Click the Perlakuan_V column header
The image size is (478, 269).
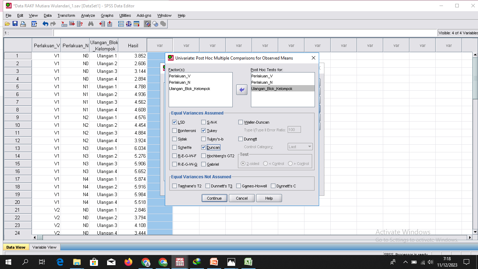pos(47,46)
